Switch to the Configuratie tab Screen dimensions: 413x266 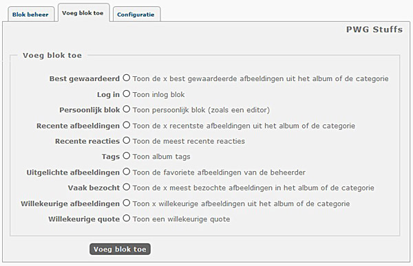point(136,14)
